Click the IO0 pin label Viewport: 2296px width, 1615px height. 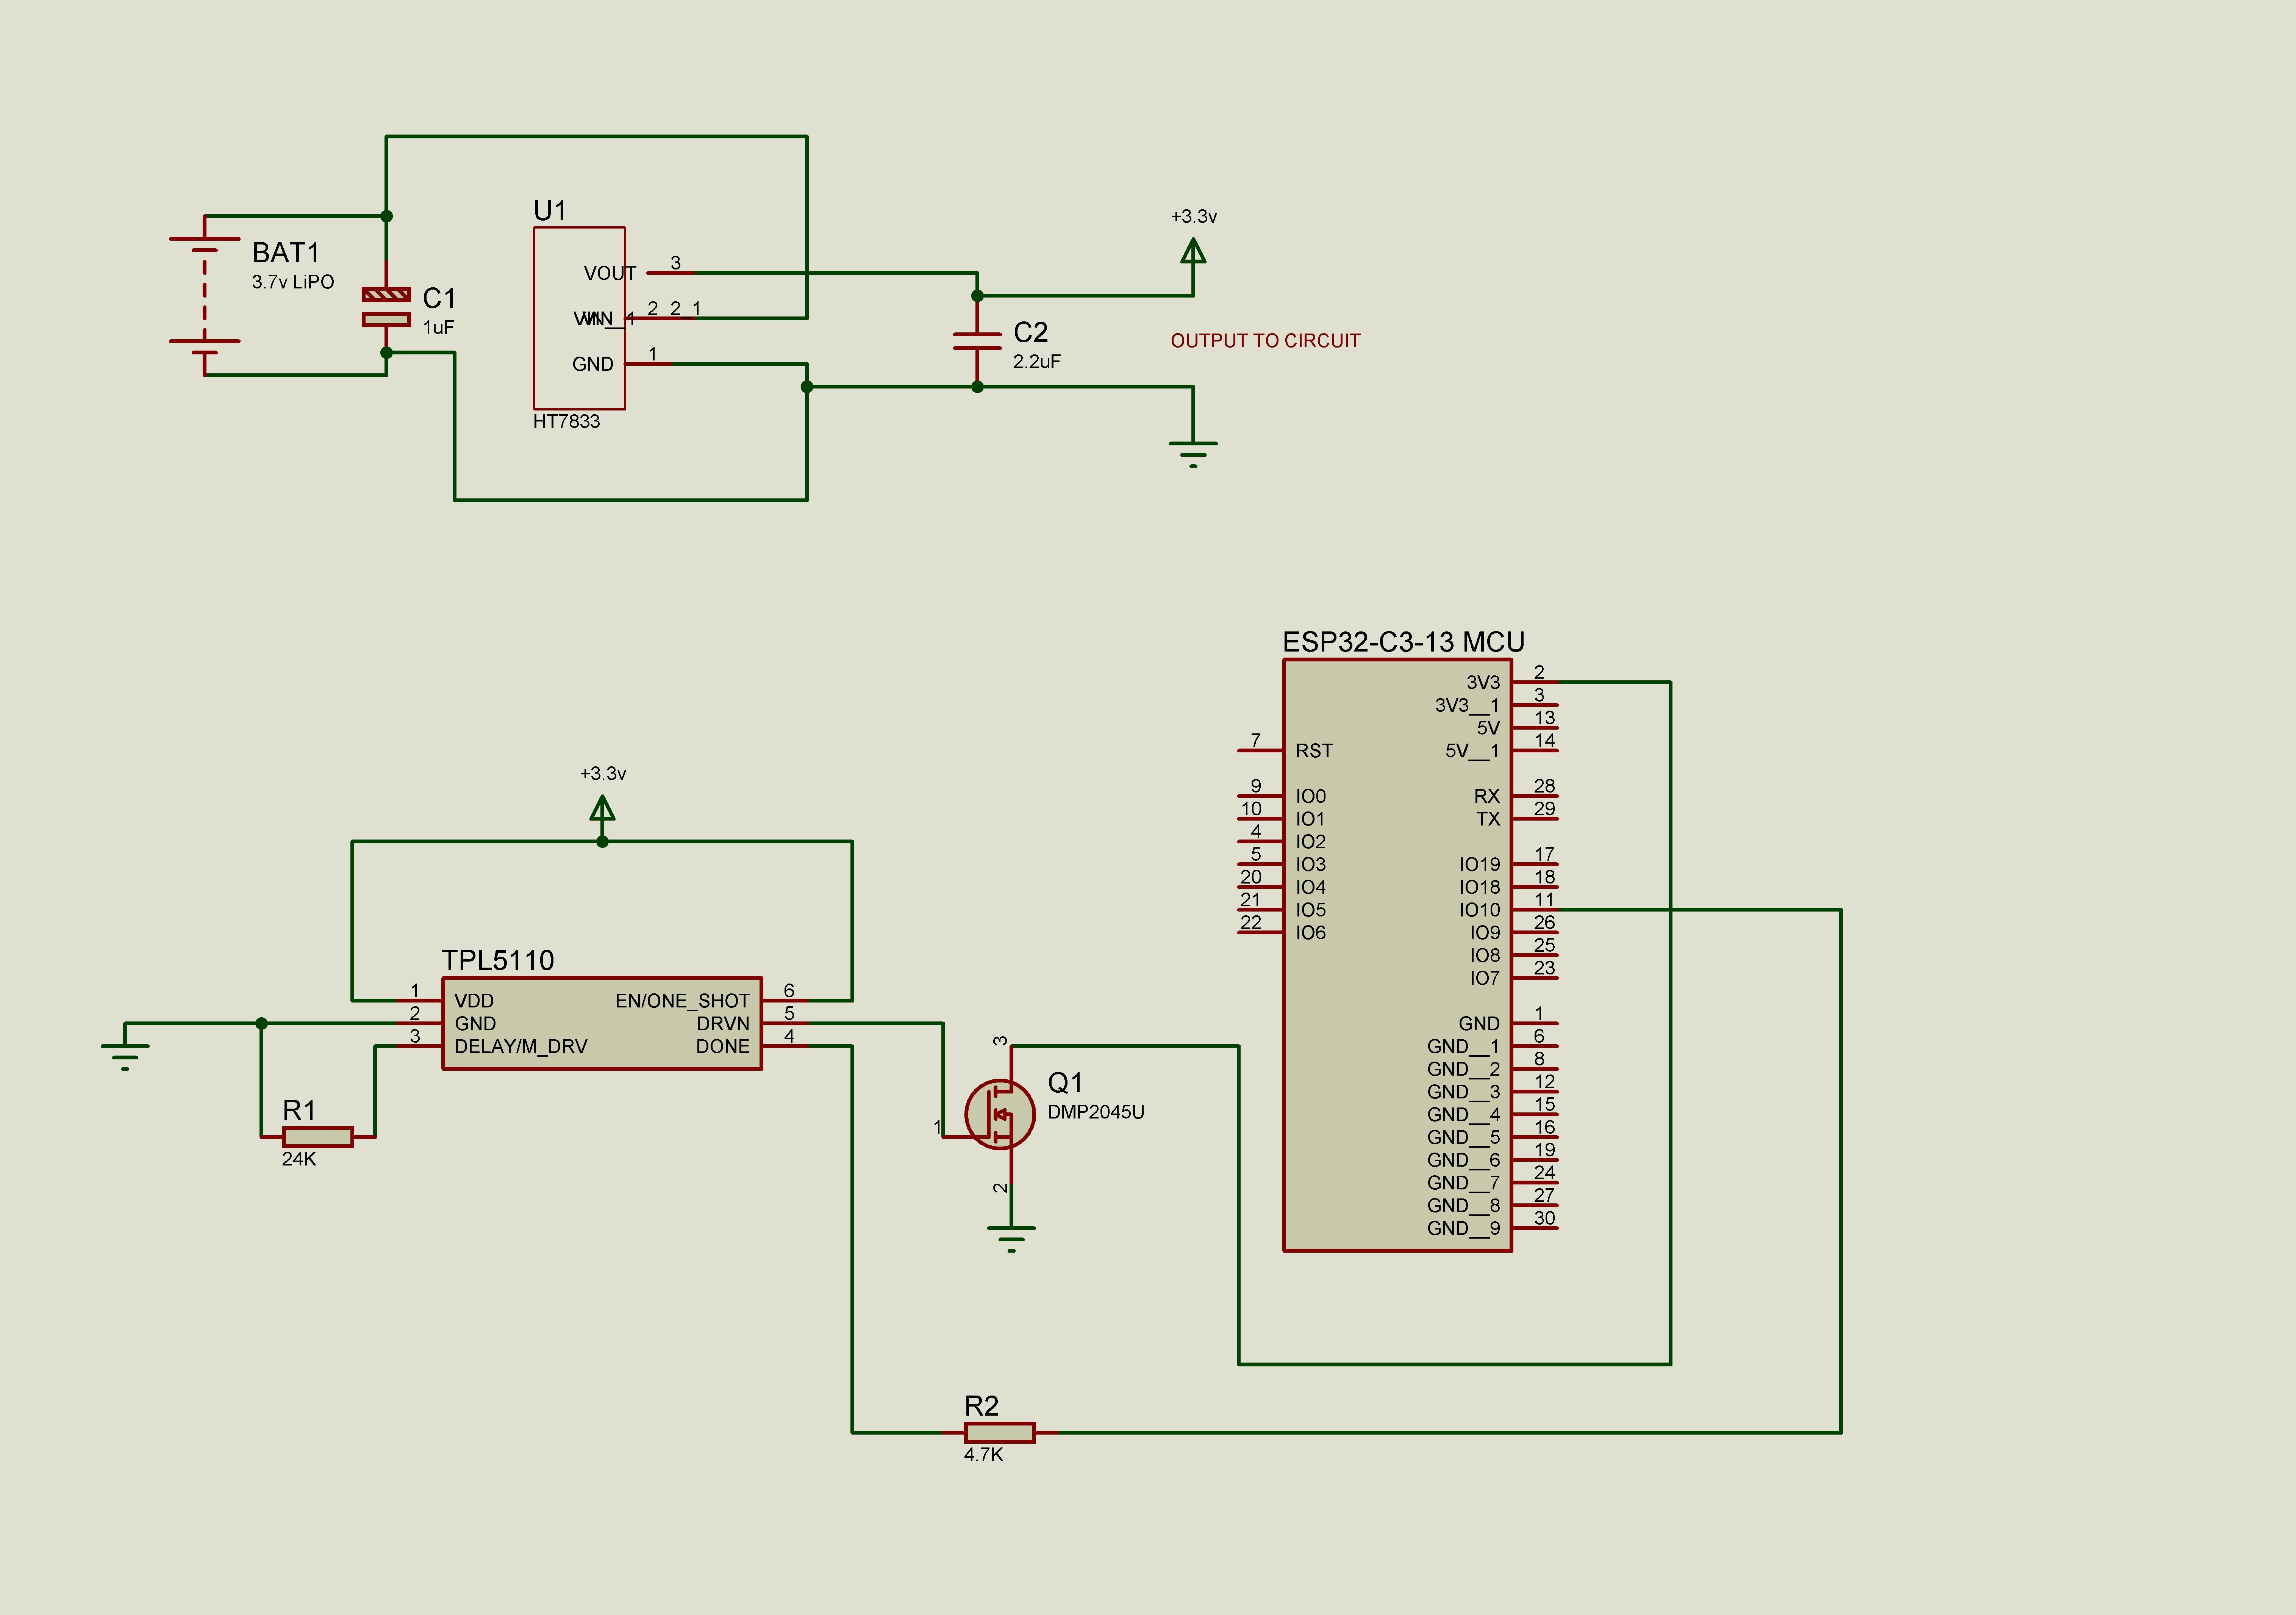(x=1311, y=796)
